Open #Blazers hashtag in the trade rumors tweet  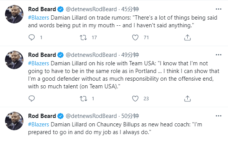(38, 18)
